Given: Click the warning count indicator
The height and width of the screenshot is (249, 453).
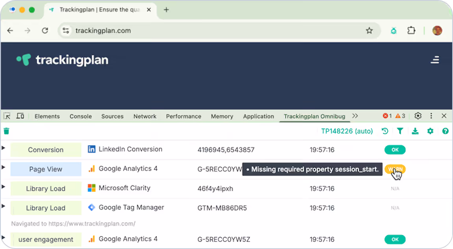Looking at the screenshot, I should click(401, 116).
